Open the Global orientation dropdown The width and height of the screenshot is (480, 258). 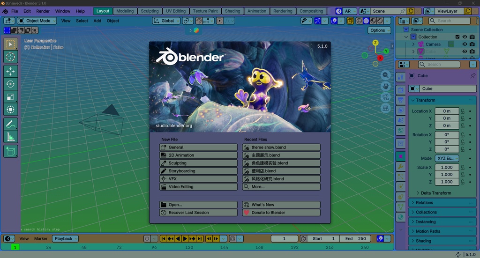click(x=166, y=21)
